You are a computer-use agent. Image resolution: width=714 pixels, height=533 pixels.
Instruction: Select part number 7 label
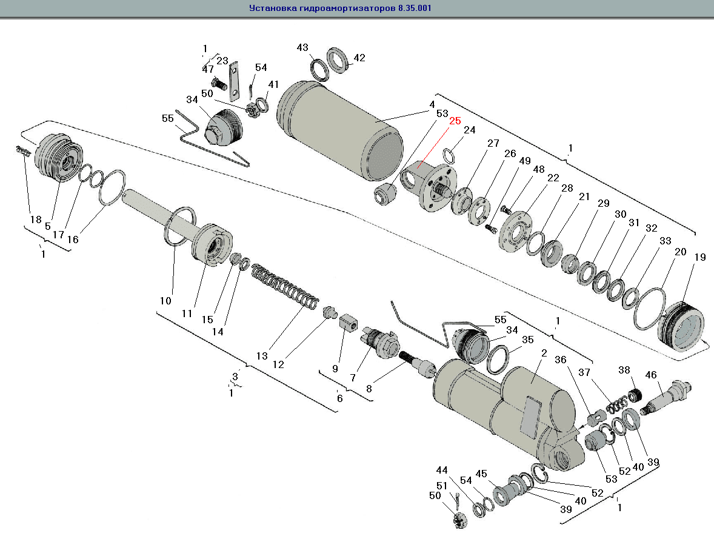pos(353,378)
